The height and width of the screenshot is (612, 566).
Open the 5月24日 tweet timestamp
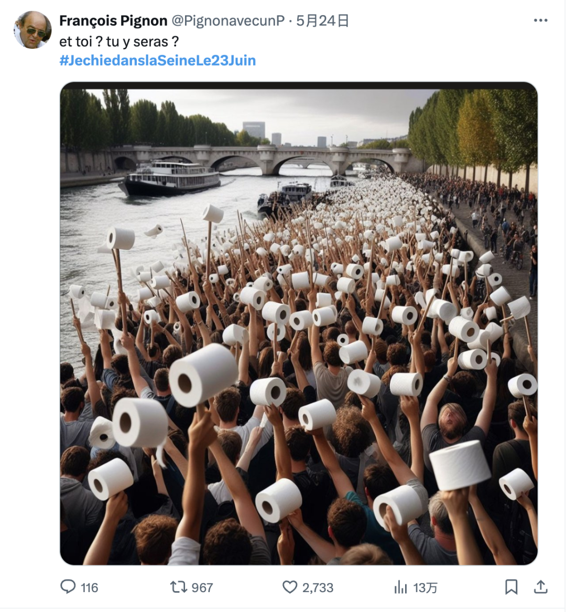(x=322, y=20)
